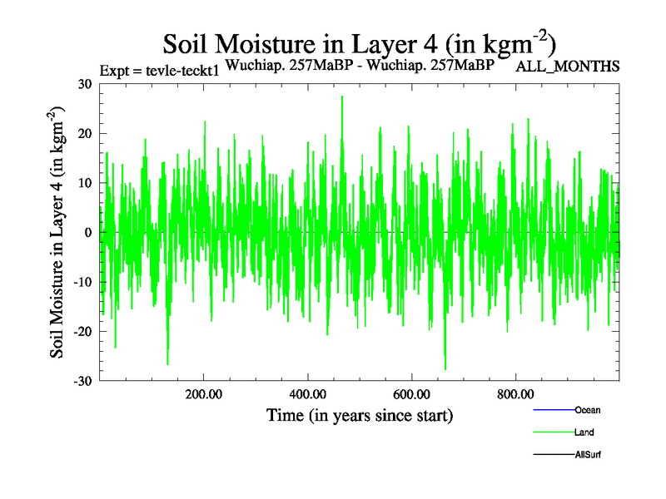The width and height of the screenshot is (666, 499).
Task: Click the 30 y-axis tick label
Action: click(x=83, y=84)
